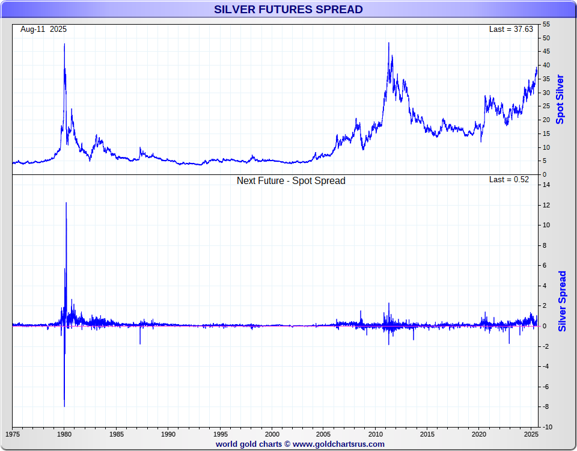Screen dimensions: 577x451
Task: Click the Aug-11 2025 date label
Action: (x=43, y=29)
